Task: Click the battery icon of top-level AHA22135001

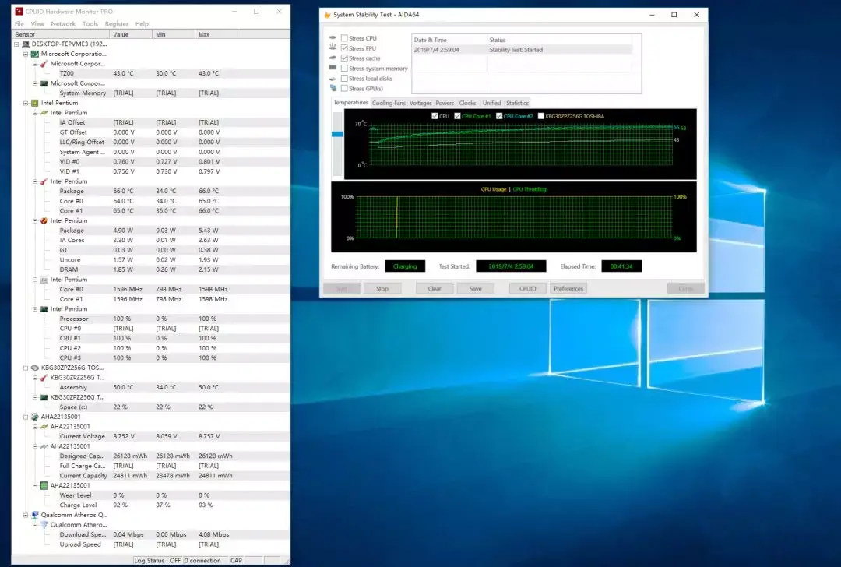Action: (35, 417)
